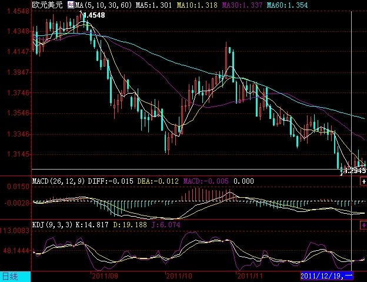367x282 pixels.
Task: Click the 48.1444 KDJ axis label
Action: 16,251
